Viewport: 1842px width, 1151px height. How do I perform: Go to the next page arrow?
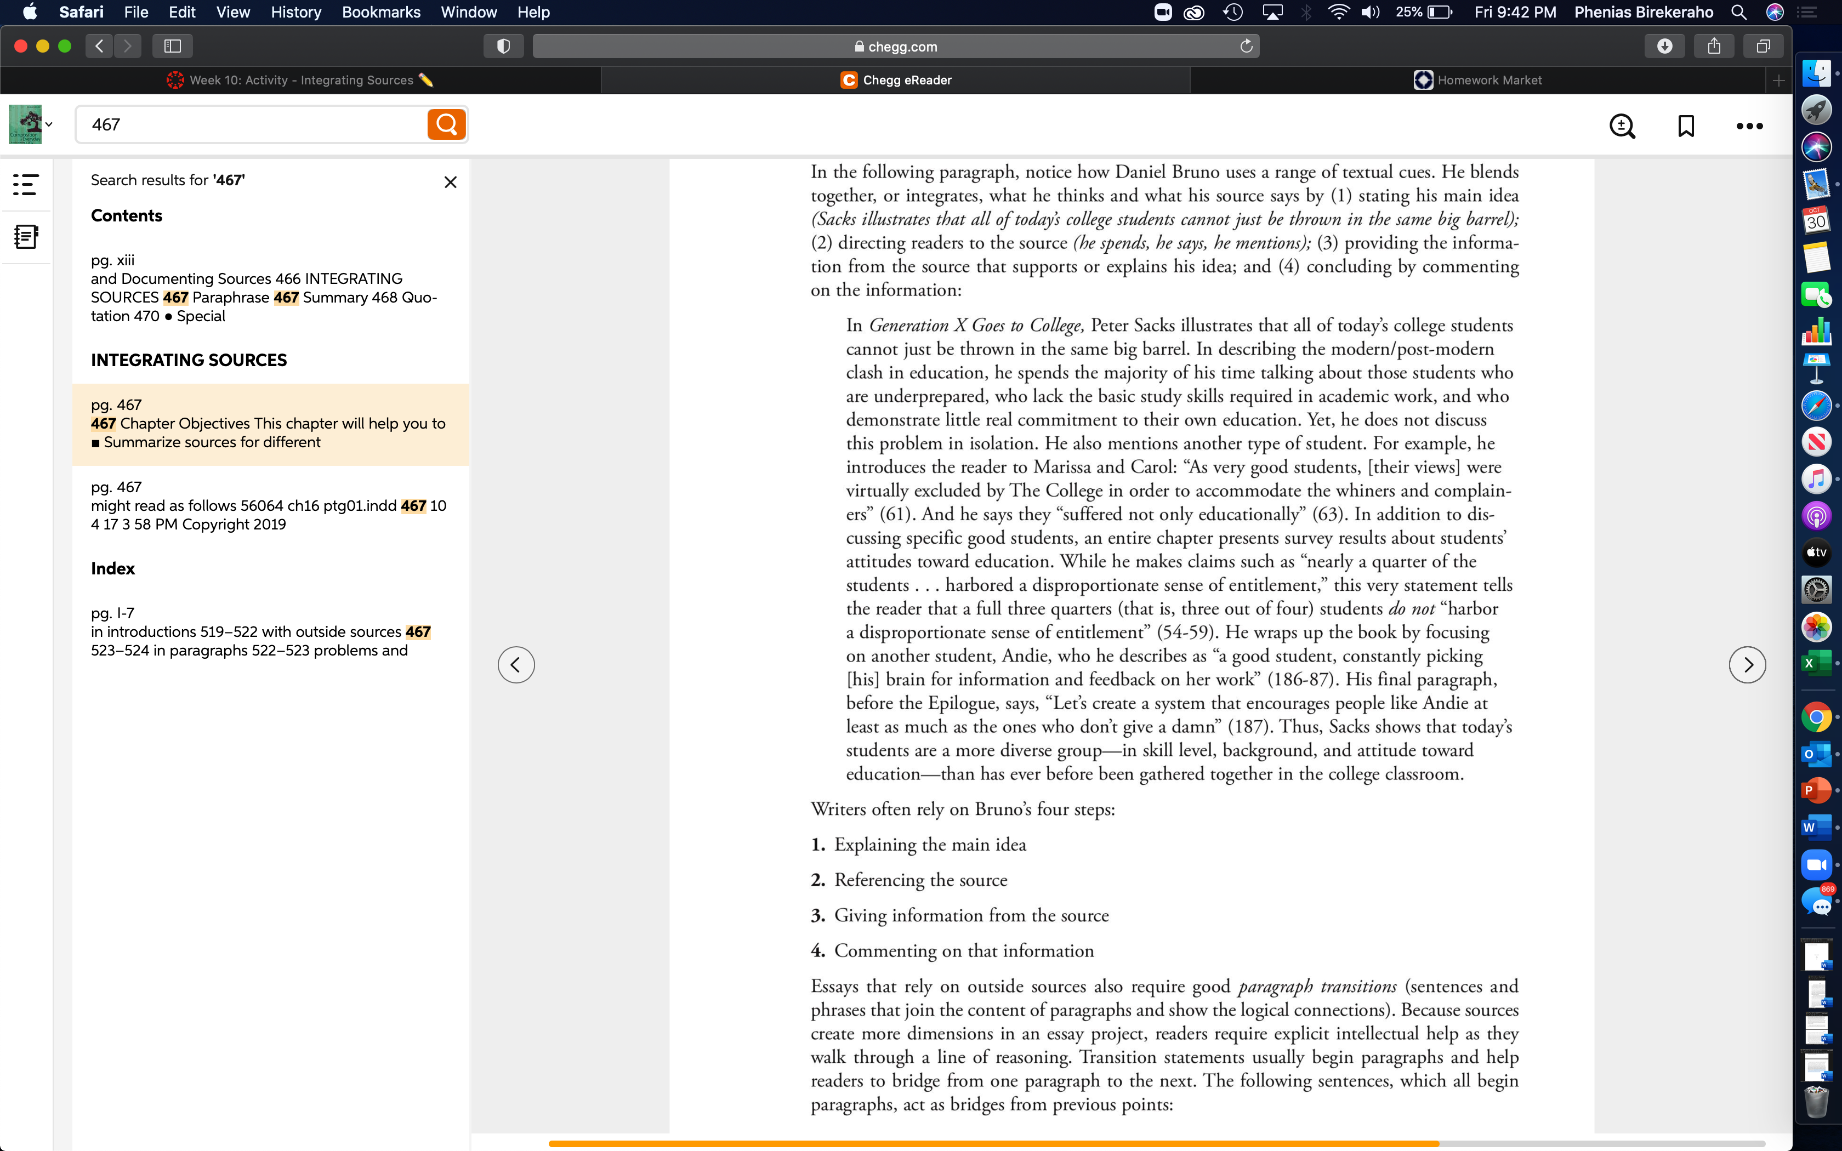1748,664
